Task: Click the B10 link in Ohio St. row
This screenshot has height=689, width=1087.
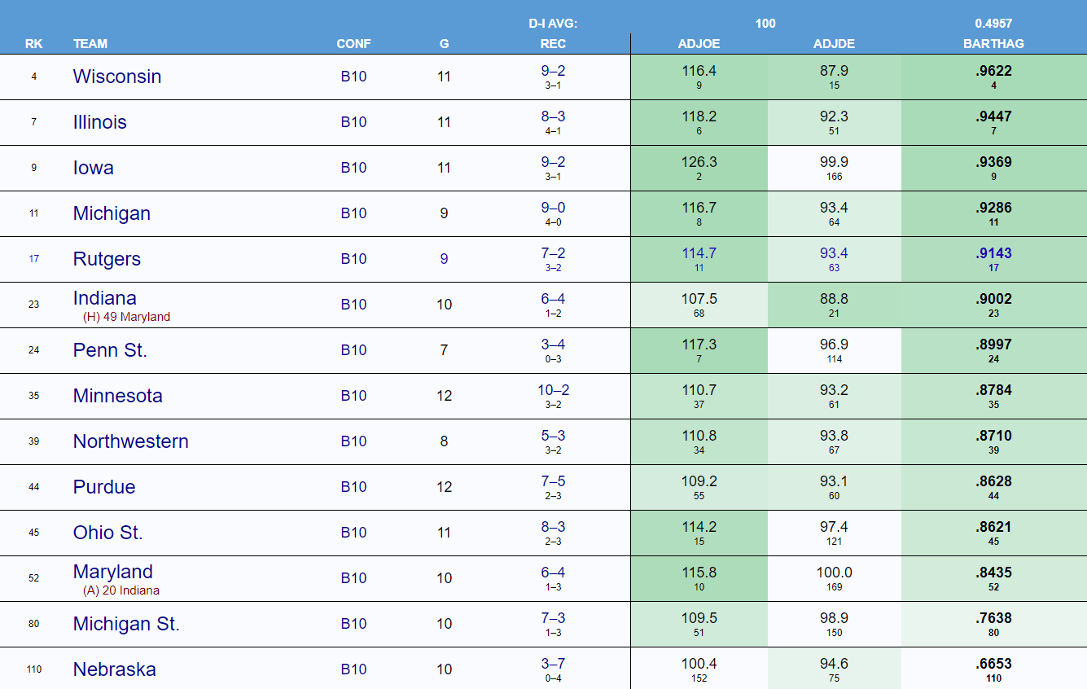Action: (353, 533)
